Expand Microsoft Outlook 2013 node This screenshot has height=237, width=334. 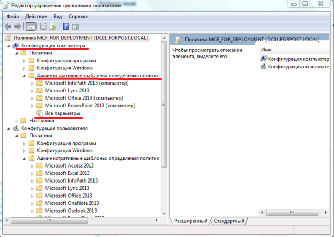32,211
